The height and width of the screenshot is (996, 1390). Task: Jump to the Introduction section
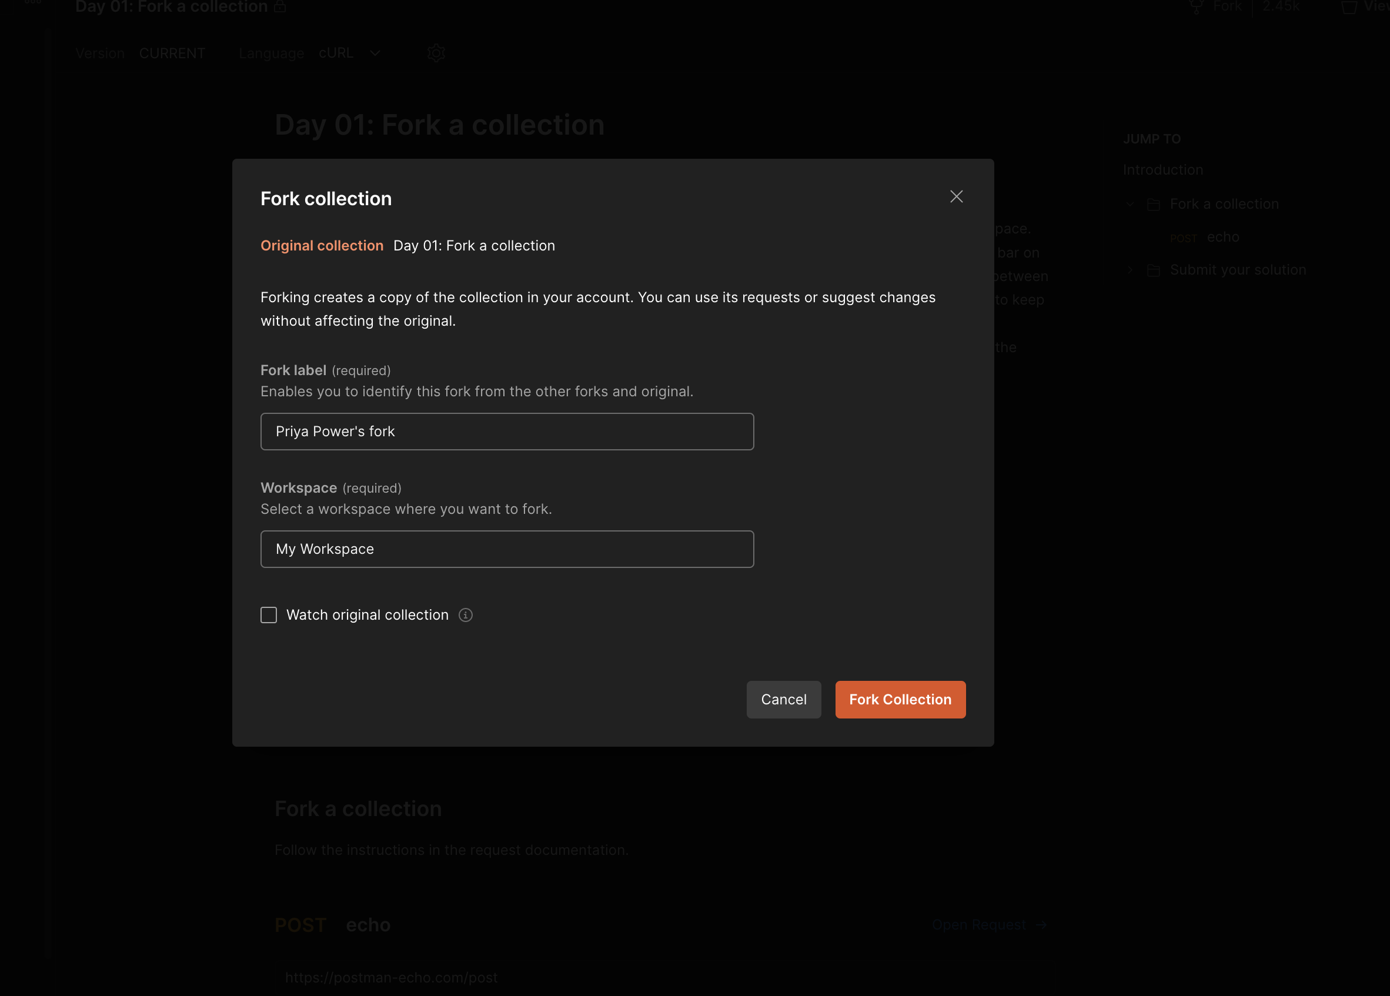(x=1162, y=170)
